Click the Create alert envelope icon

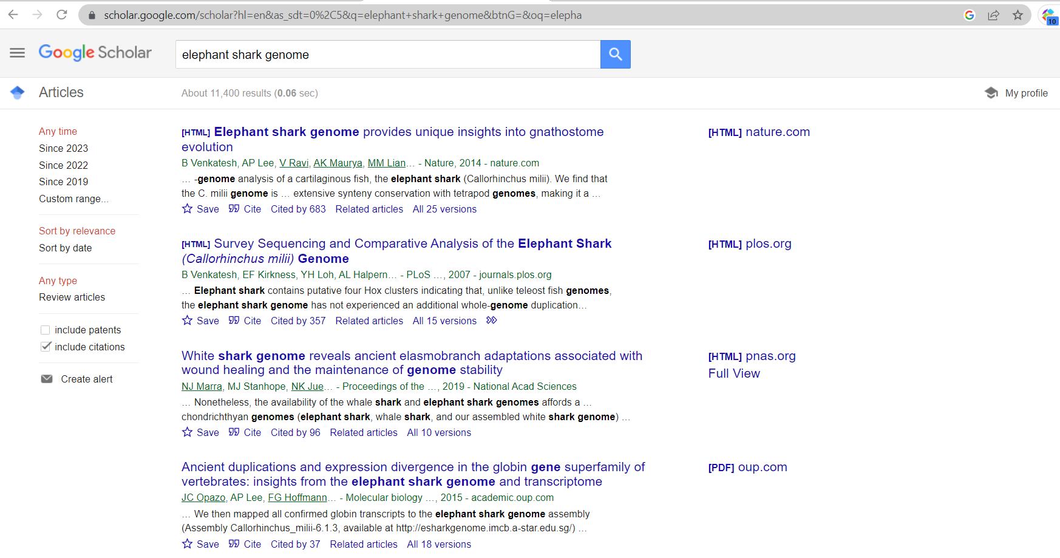47,378
